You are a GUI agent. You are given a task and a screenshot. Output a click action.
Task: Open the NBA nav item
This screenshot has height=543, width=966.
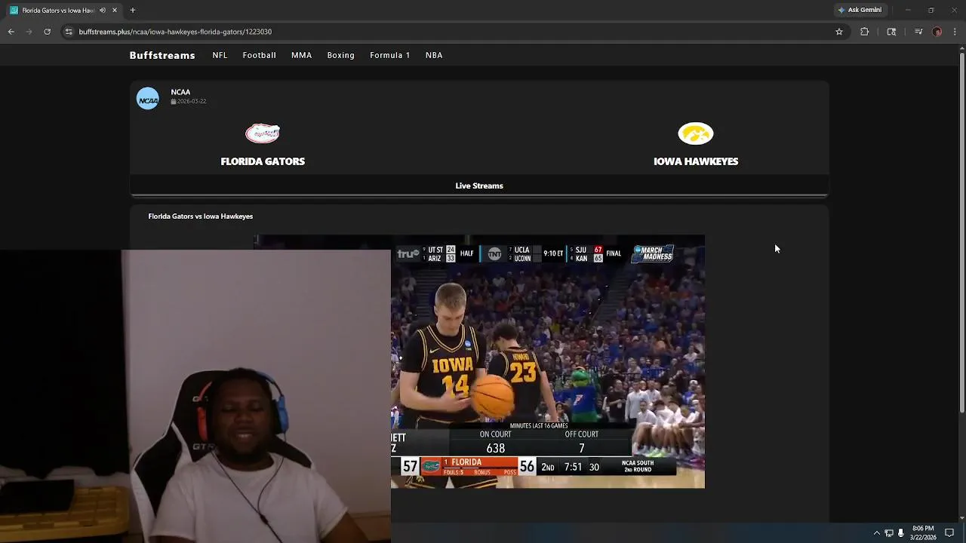coord(434,55)
